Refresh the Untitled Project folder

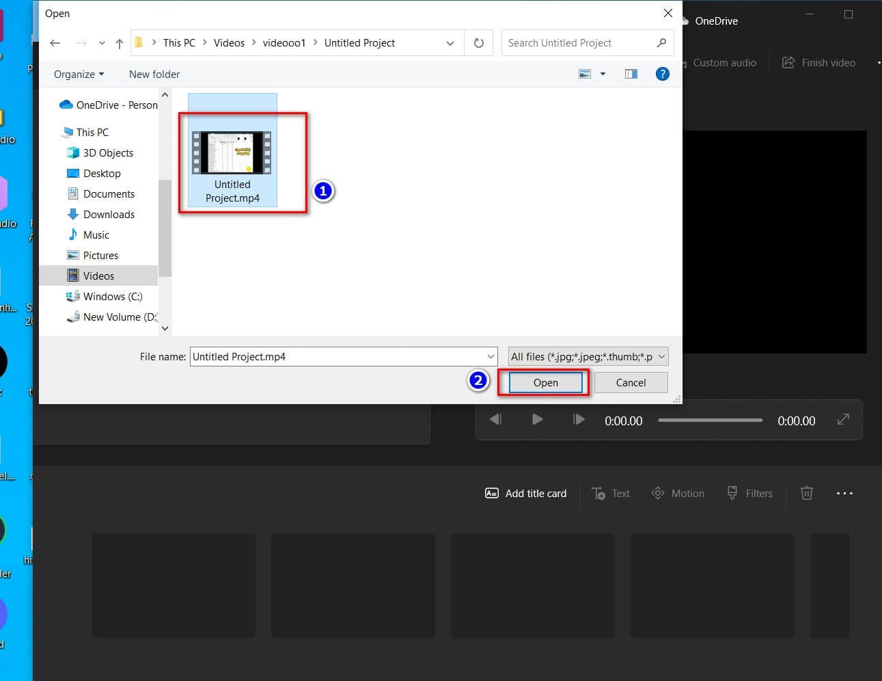click(479, 43)
